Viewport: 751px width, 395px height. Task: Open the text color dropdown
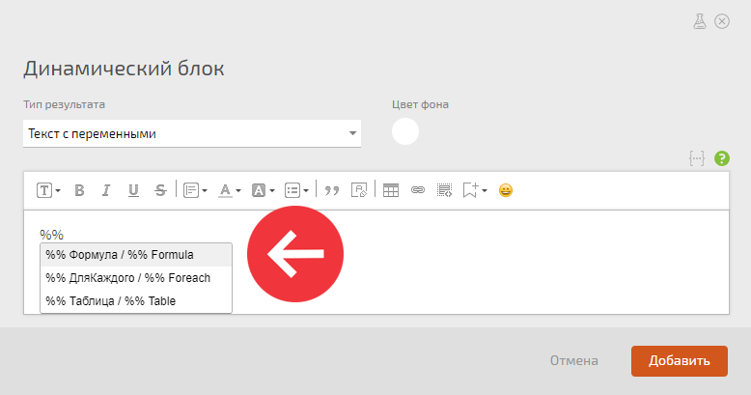click(x=229, y=190)
